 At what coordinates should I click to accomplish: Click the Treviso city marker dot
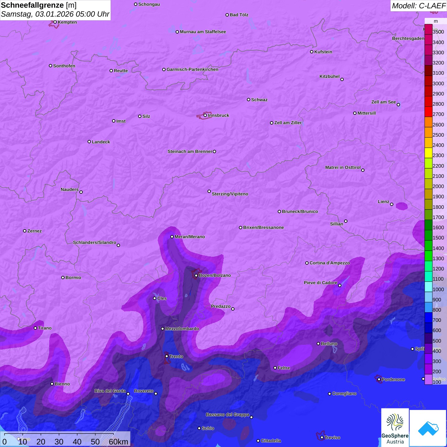tap(322, 437)
